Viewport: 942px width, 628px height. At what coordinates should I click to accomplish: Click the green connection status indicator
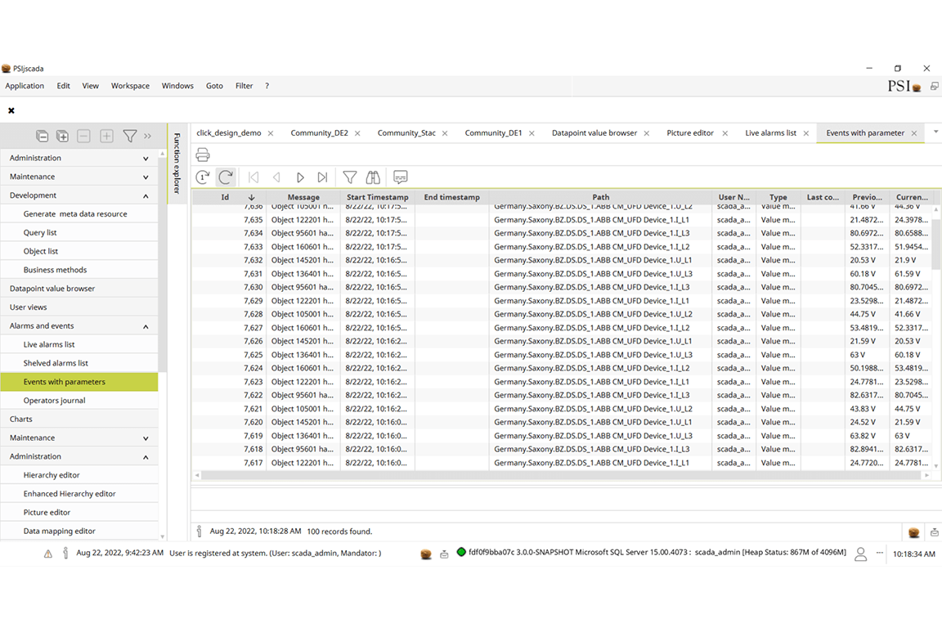(x=461, y=552)
